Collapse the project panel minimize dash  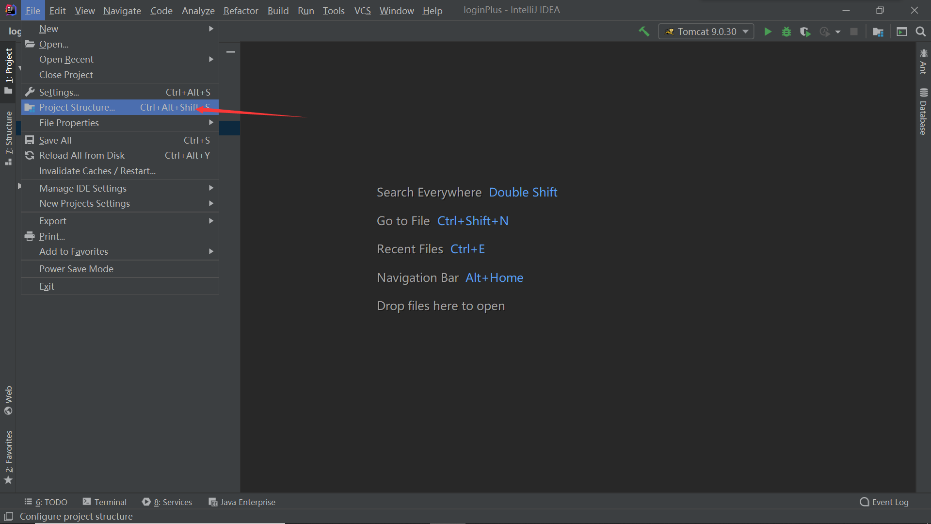(x=231, y=52)
